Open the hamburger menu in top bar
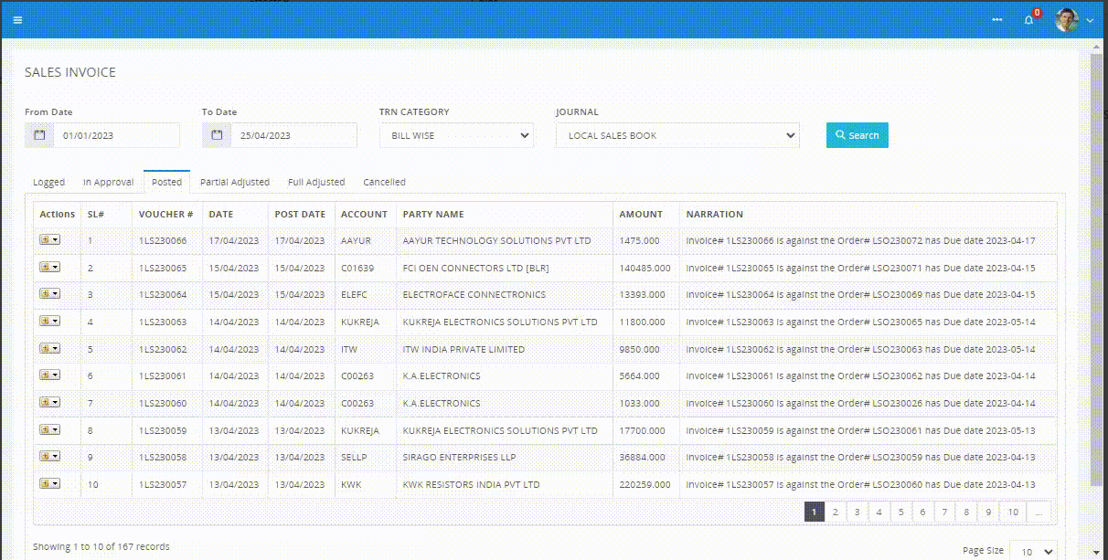The width and height of the screenshot is (1108, 560). coord(17,19)
